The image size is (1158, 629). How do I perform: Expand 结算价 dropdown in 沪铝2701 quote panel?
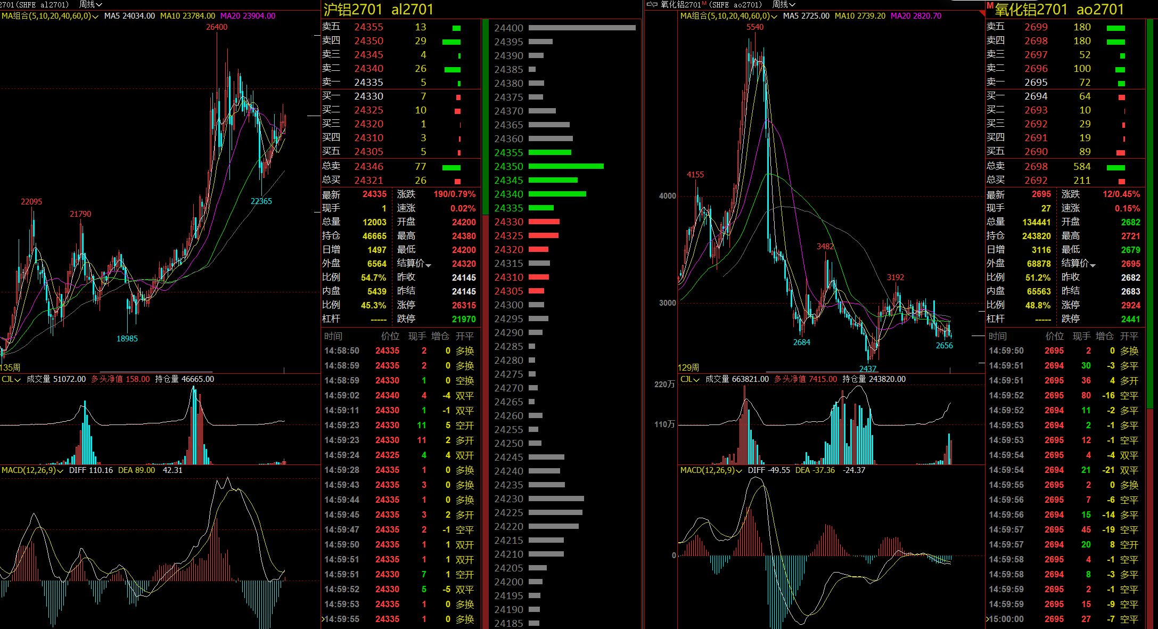[x=429, y=265]
